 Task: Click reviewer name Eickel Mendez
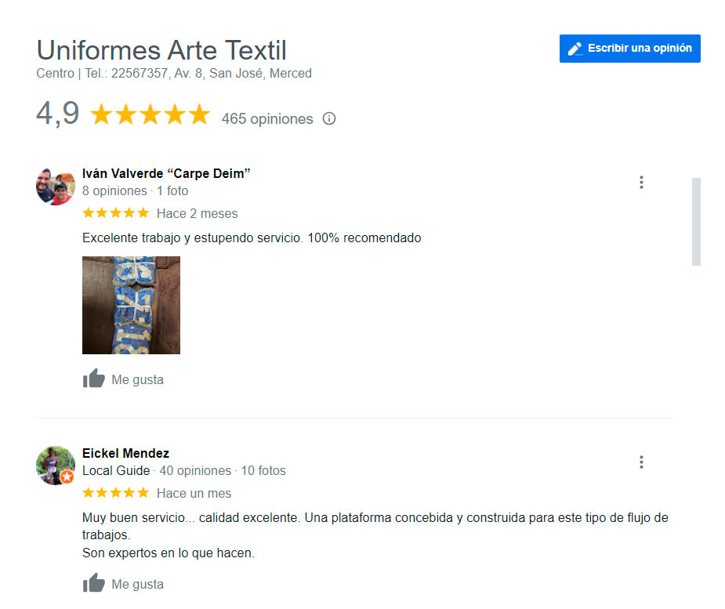click(125, 453)
